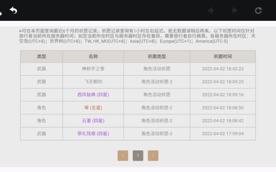
Task: Click the timestamp 2022-04-02 17:59:04
Action: (223, 134)
